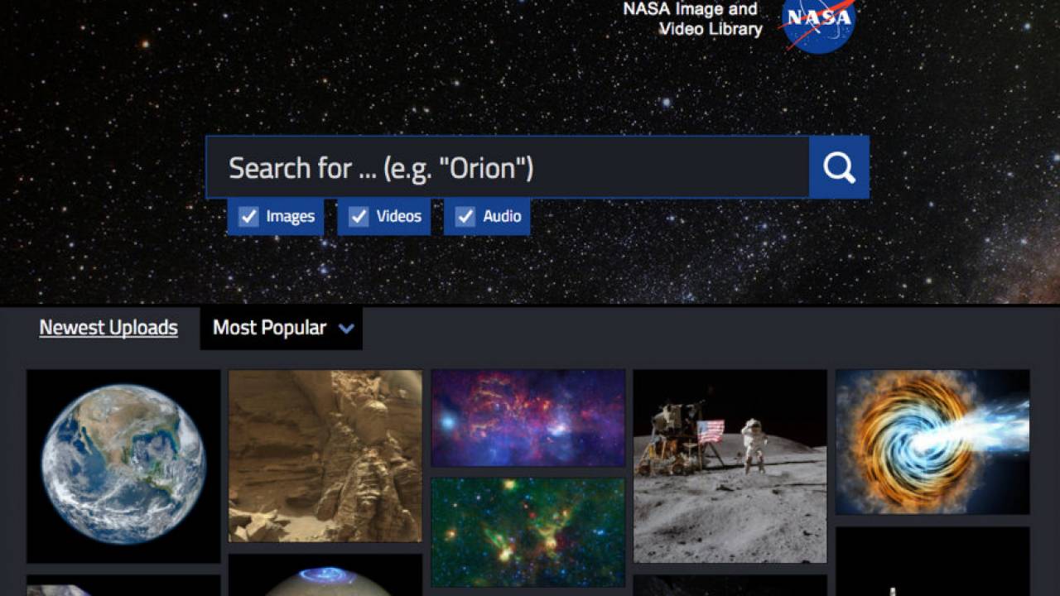Open the purple galactic center image
Image resolution: width=1060 pixels, height=596 pixels.
pyautogui.click(x=528, y=418)
